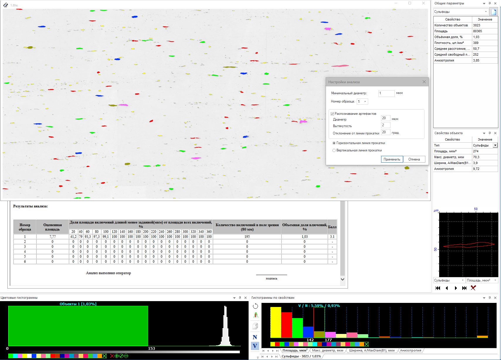The image size is (501, 360).
Task: Click crossed-box icon ending property histogram palette
Action: coord(366,344)
